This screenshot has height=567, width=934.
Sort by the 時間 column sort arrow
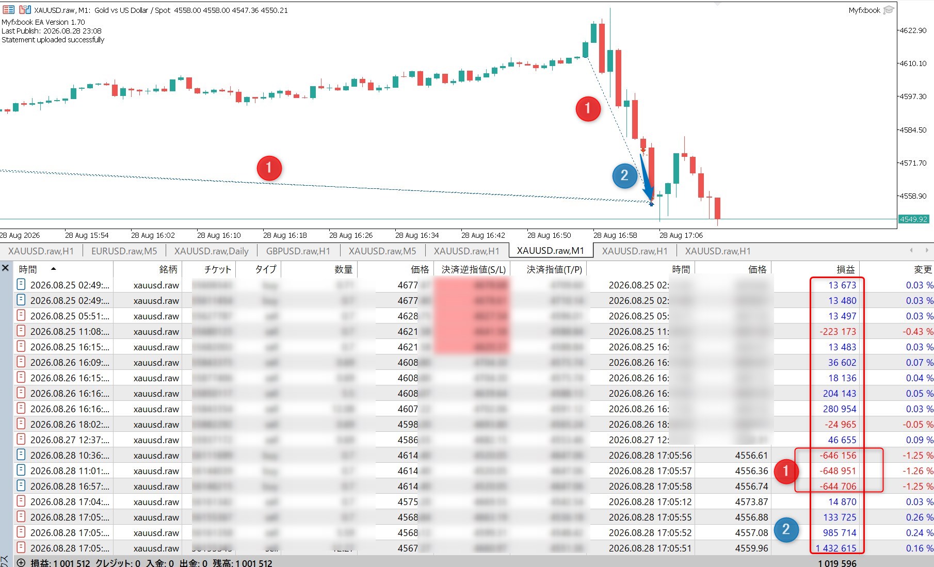click(x=53, y=269)
